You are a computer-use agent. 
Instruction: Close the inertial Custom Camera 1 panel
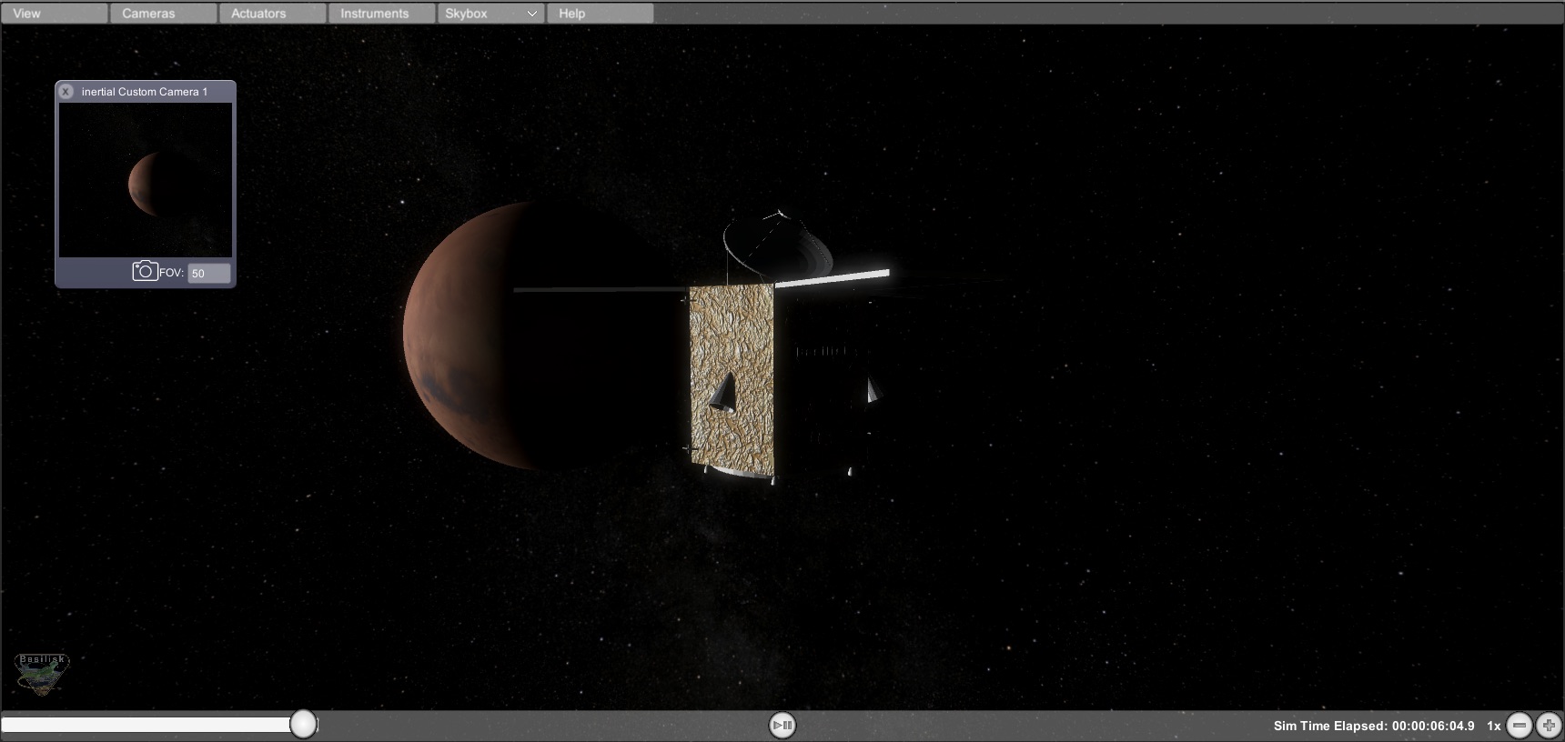coord(66,92)
